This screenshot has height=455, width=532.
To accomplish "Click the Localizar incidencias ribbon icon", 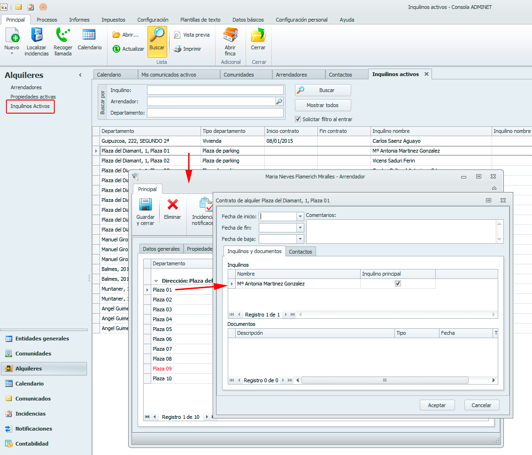I will tap(37, 36).
